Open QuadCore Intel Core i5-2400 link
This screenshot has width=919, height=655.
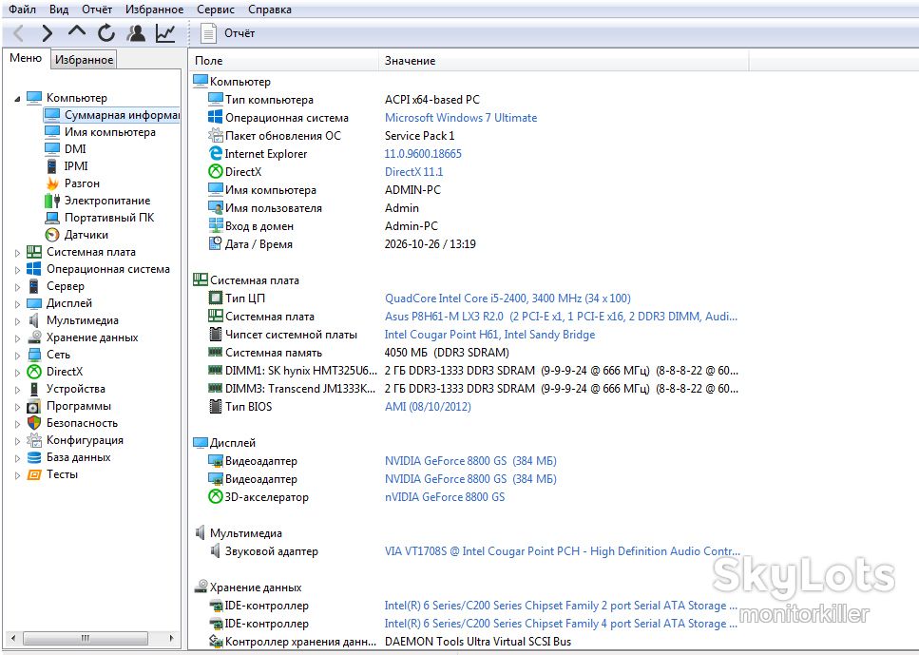point(507,299)
